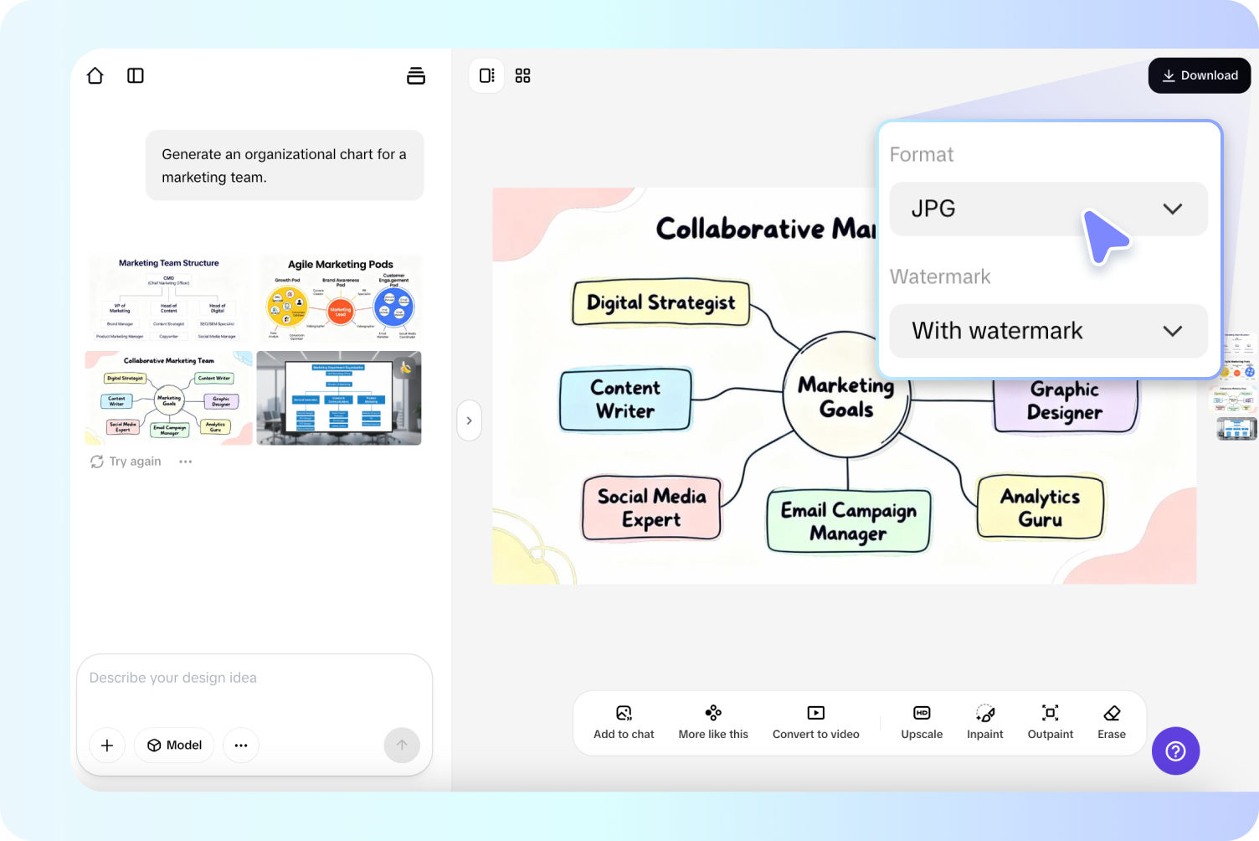Switch to single image view mode
1259x841 pixels.
(x=486, y=75)
